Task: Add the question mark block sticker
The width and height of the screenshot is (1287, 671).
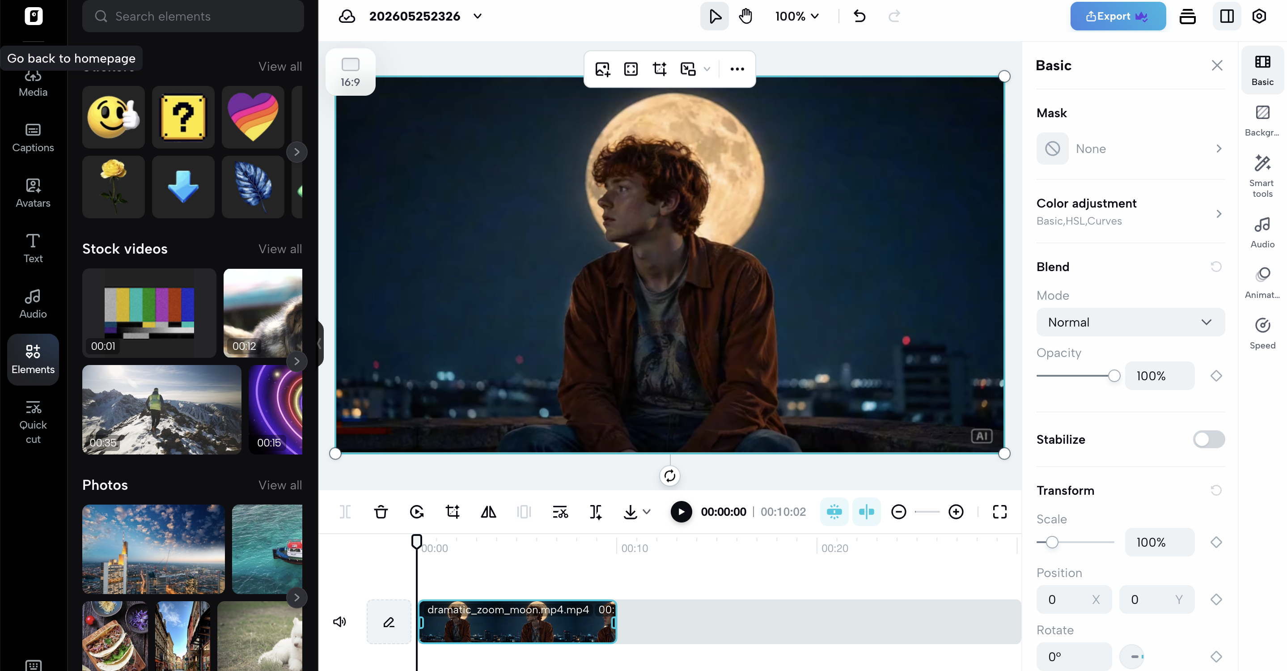Action: [x=183, y=117]
